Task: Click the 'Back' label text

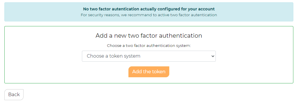Action: point(14,95)
